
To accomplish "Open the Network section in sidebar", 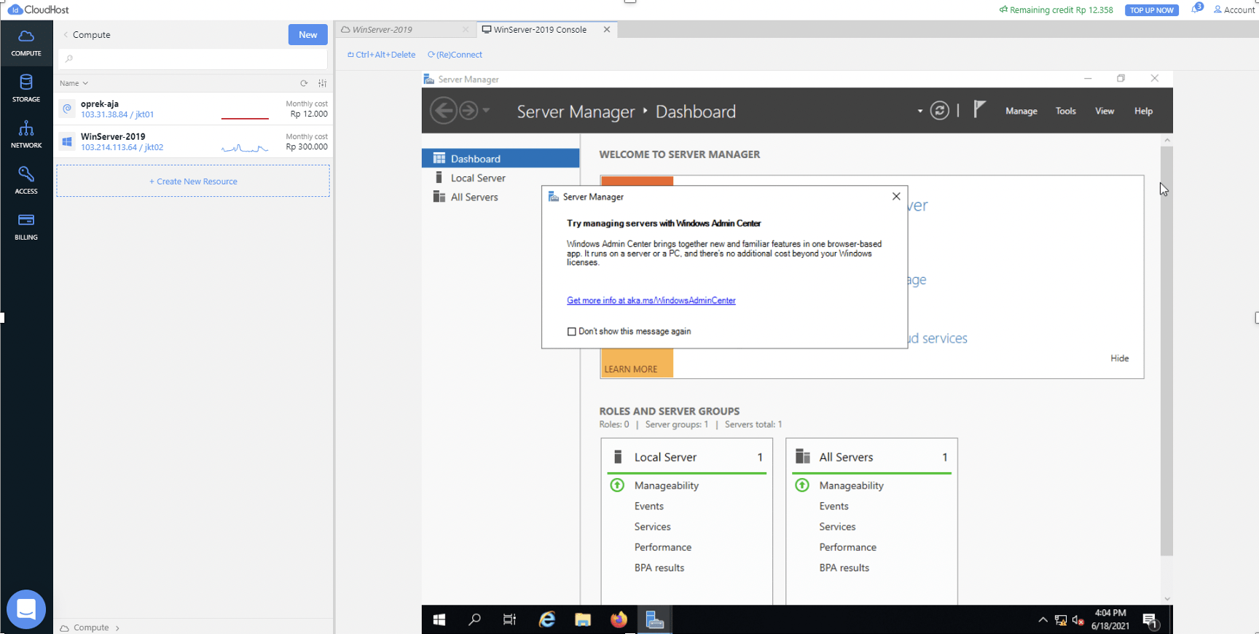I will (26, 135).
